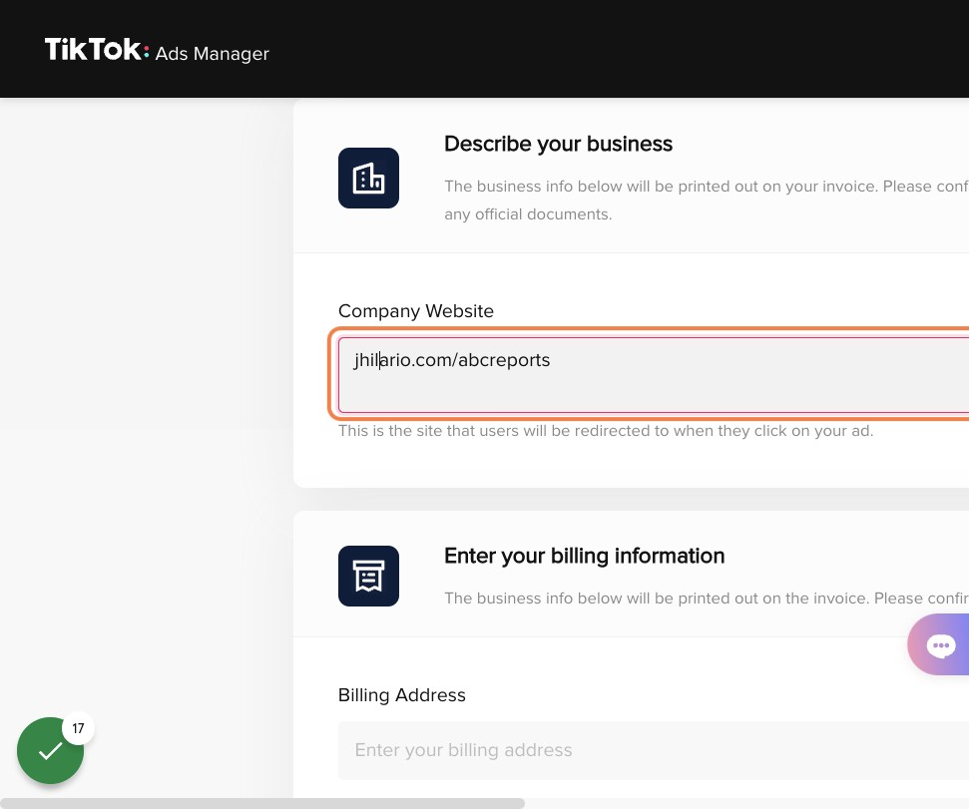Click the Billing Address input field

coord(654,750)
